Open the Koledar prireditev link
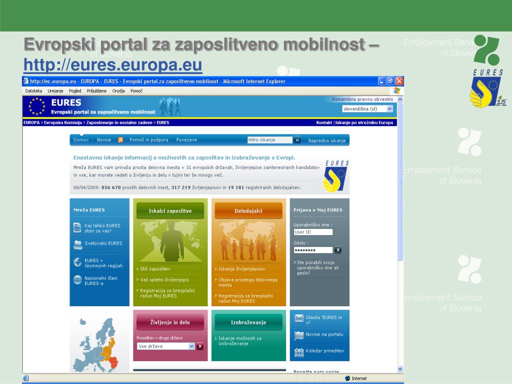This screenshot has width=512, height=384. point(325,351)
